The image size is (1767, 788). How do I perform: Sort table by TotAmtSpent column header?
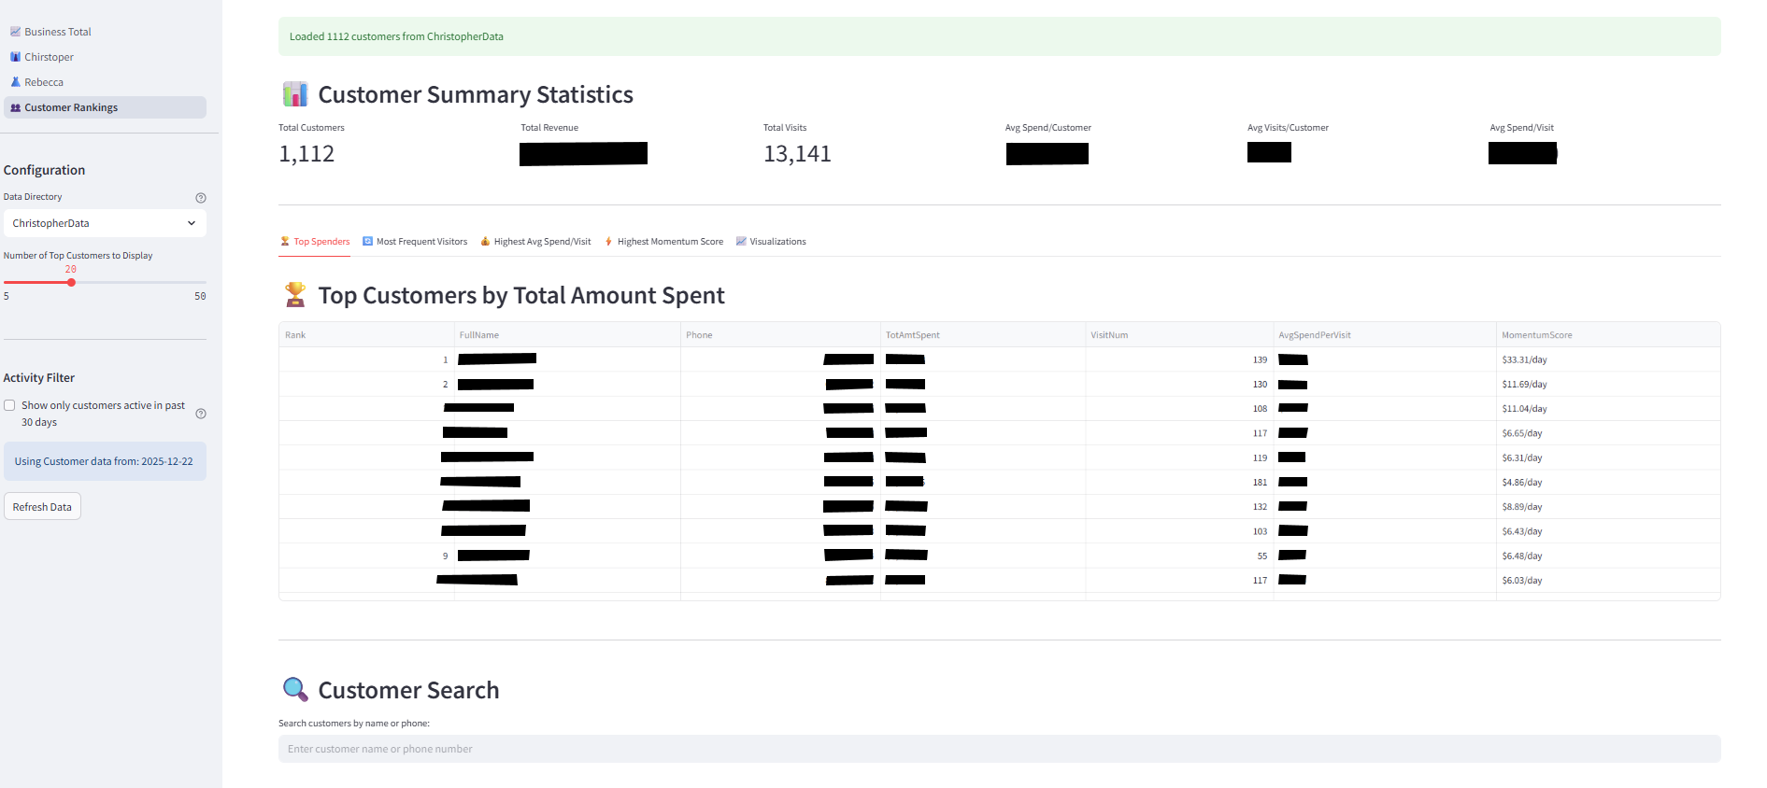click(913, 335)
